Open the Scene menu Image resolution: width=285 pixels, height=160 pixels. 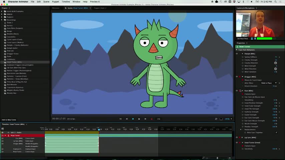(x=46, y=2)
